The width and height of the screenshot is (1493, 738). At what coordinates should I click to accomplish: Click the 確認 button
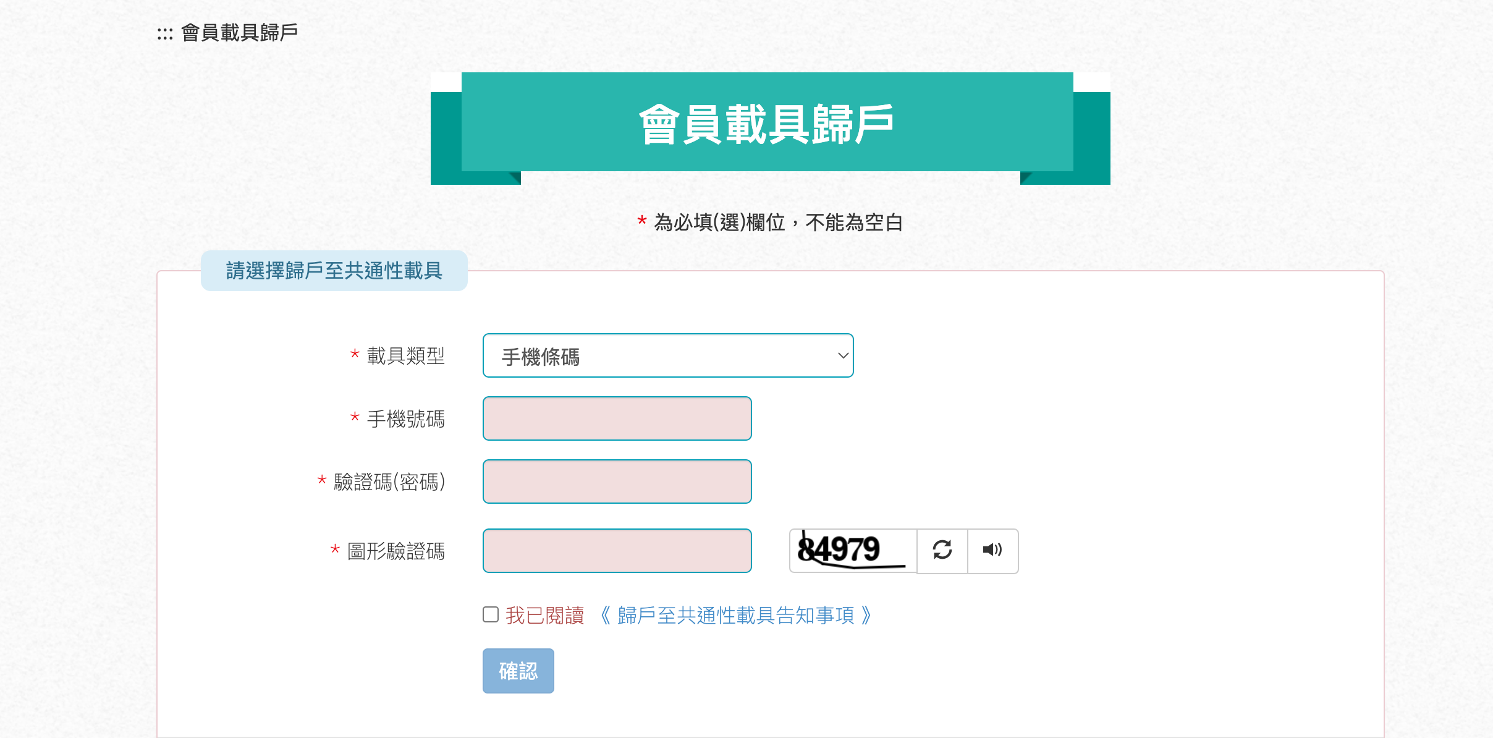(x=518, y=671)
